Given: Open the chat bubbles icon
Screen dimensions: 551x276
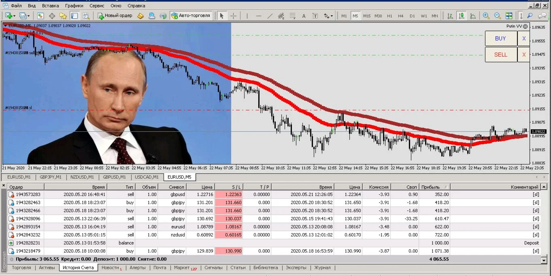Looking at the screenshot, I should 542,16.
